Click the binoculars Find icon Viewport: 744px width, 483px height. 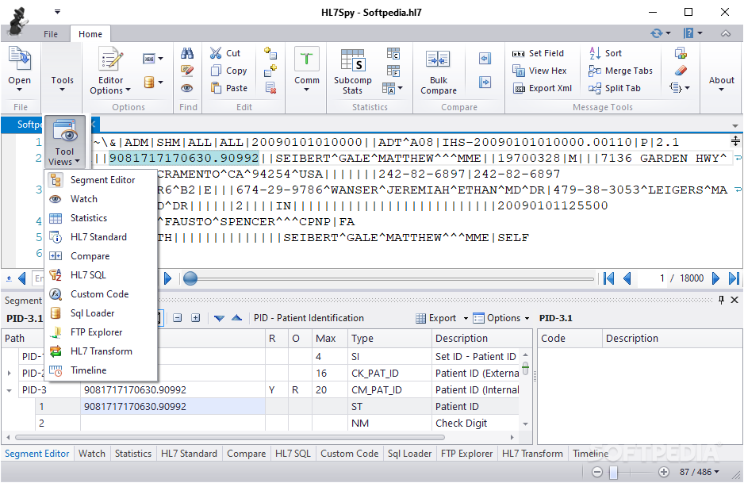point(187,53)
